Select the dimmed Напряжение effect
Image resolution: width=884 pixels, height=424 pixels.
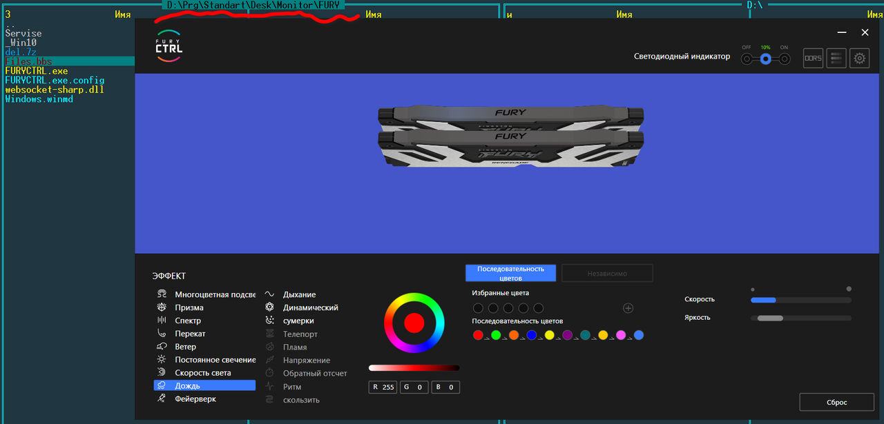298,360
